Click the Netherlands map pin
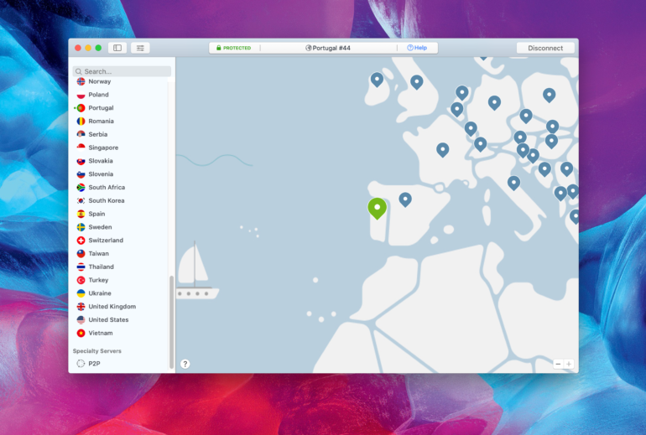This screenshot has height=435, width=646. pyautogui.click(x=461, y=93)
